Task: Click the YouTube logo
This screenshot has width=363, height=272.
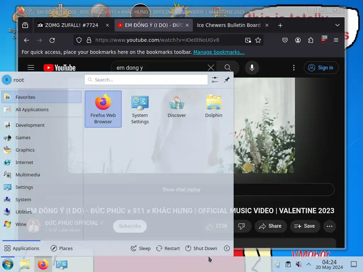Action: pyautogui.click(x=60, y=68)
